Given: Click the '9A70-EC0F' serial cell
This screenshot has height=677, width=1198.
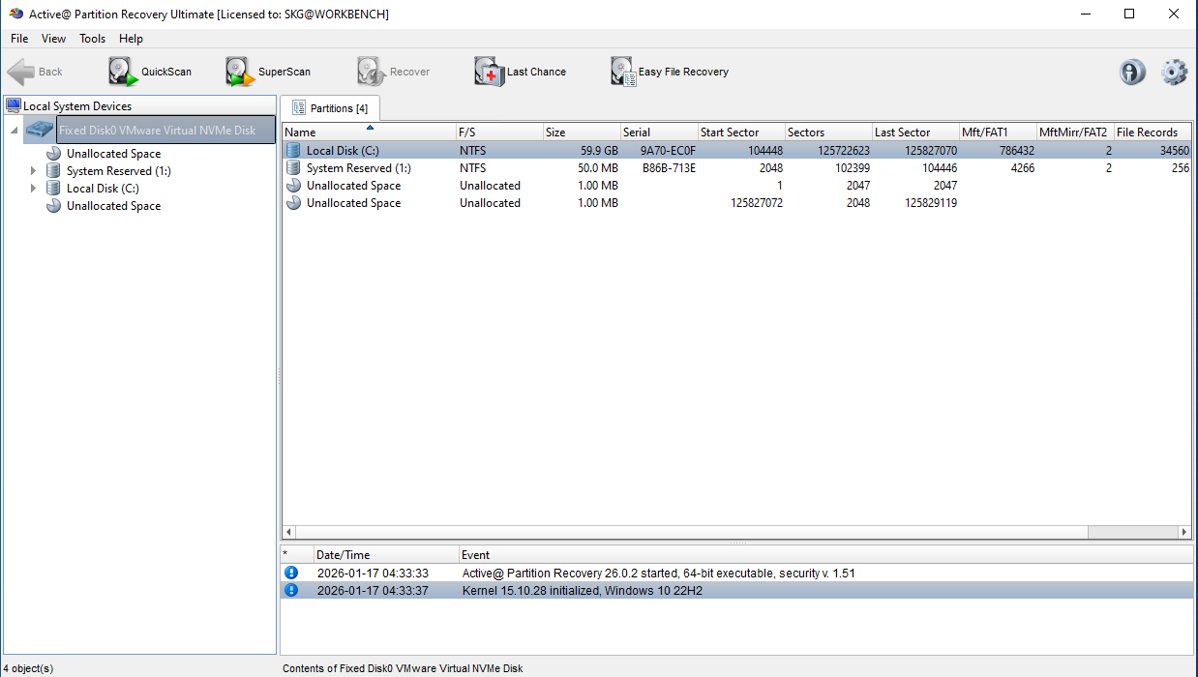Looking at the screenshot, I should click(x=668, y=151).
